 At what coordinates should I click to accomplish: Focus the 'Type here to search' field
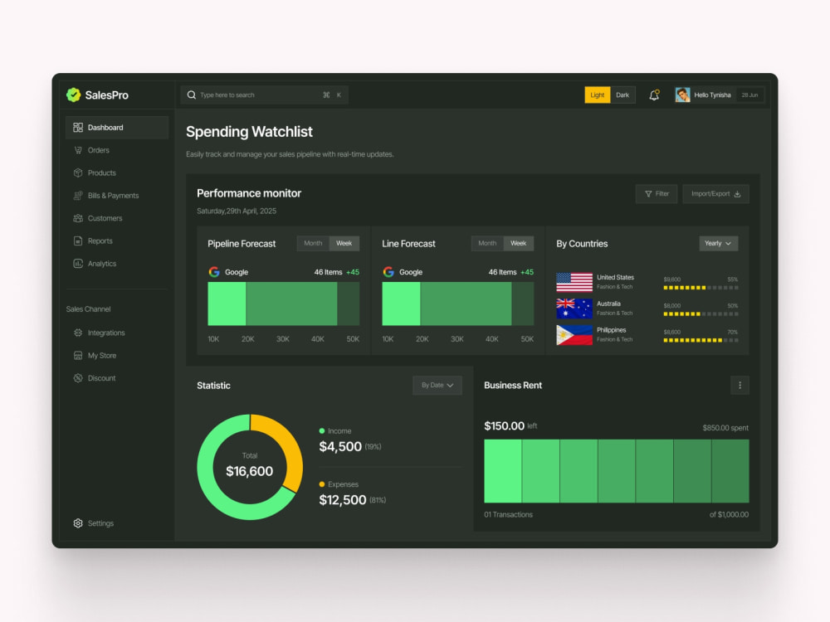pyautogui.click(x=264, y=95)
